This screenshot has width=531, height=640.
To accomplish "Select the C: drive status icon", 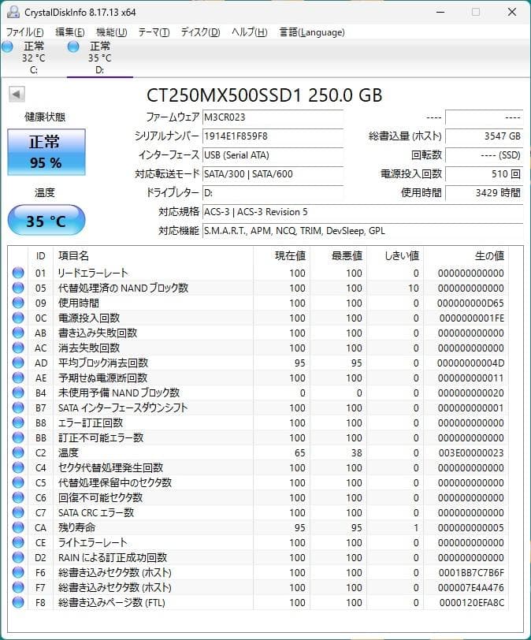I will (7, 47).
